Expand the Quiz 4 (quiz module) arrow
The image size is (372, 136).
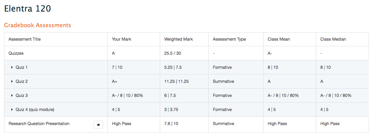(x=12, y=109)
